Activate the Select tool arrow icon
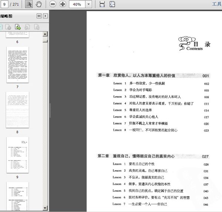Screen dimensions: 222x212 click(29, 4)
